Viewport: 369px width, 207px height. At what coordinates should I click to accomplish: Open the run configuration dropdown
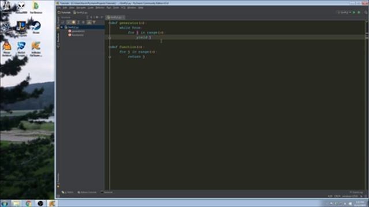[x=344, y=13]
